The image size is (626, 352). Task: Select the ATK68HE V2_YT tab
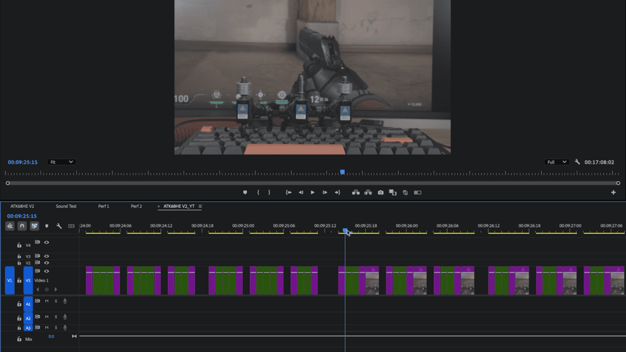179,207
